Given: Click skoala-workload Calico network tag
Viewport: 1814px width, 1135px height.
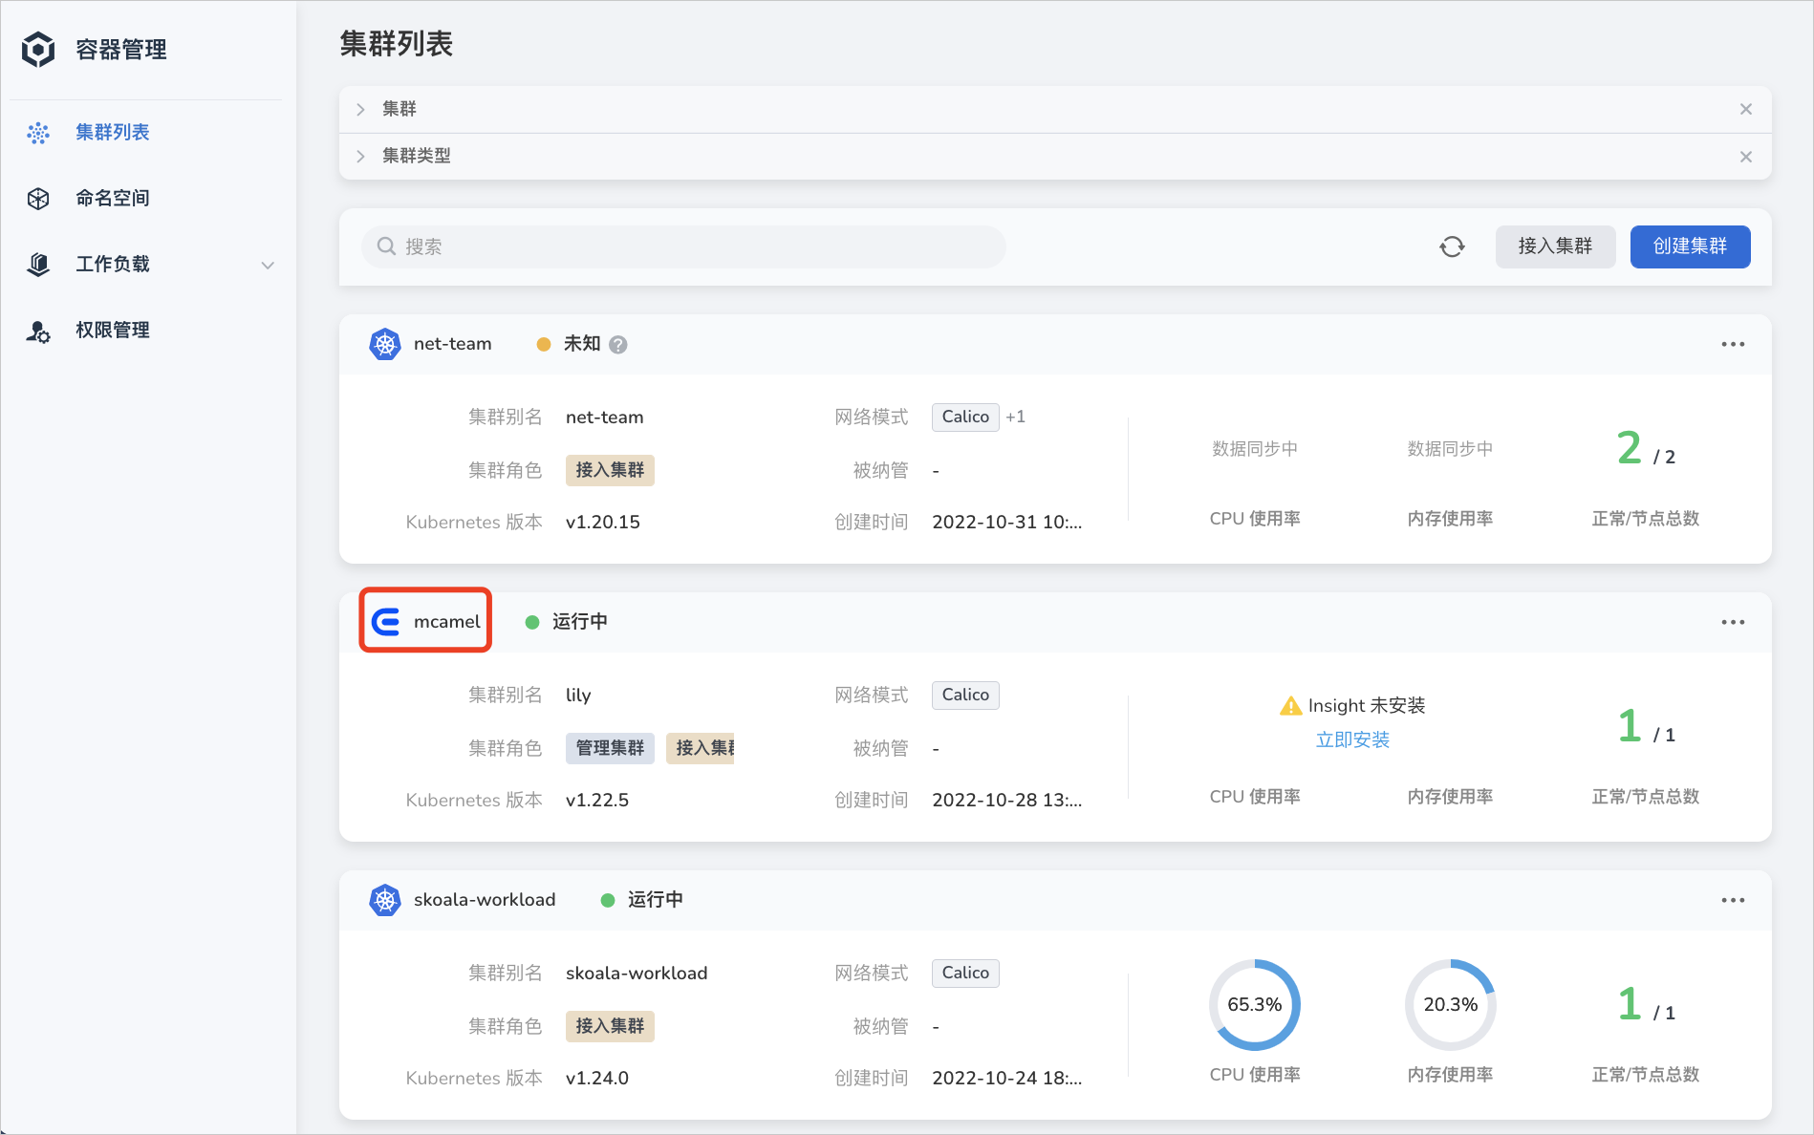Looking at the screenshot, I should [965, 973].
